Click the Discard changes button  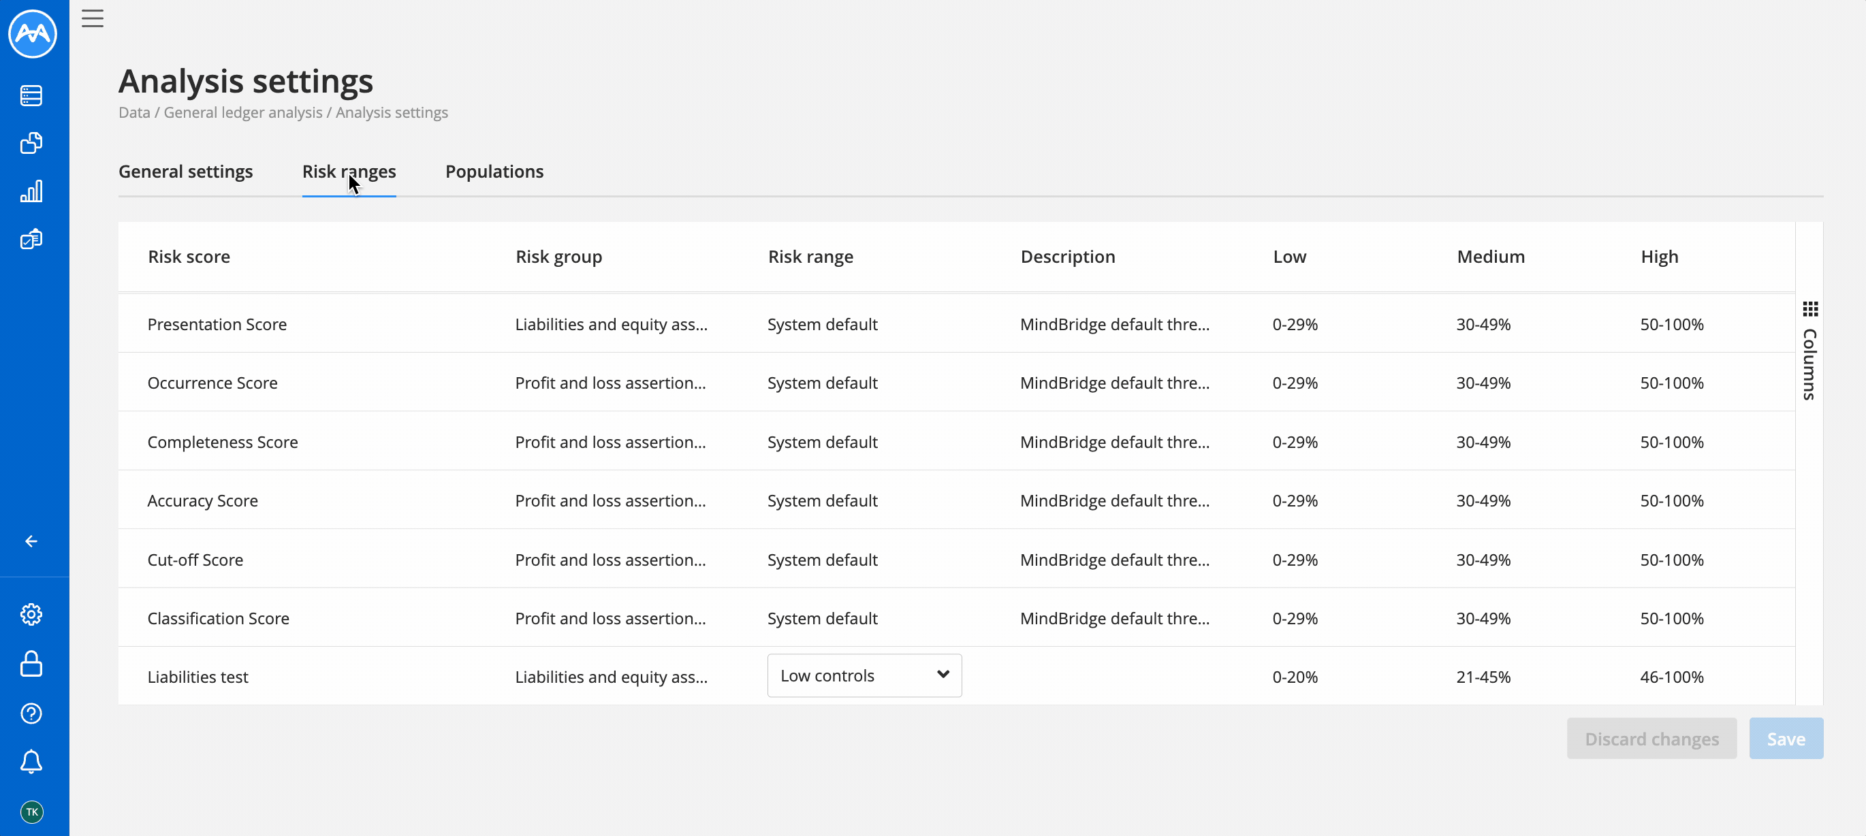coord(1651,739)
